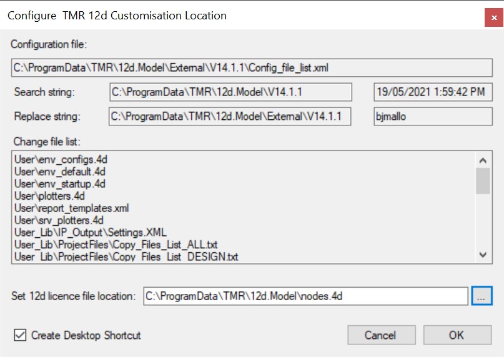
Task: Click the Search string field
Action: (231, 92)
